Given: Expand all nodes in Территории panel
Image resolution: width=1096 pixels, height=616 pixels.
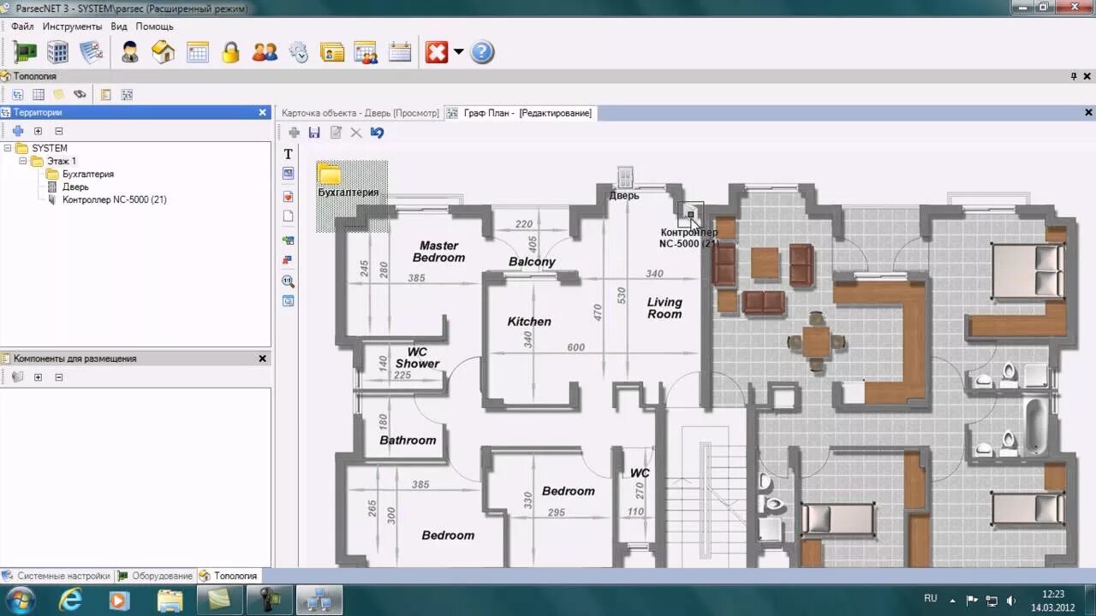Looking at the screenshot, I should 38,131.
